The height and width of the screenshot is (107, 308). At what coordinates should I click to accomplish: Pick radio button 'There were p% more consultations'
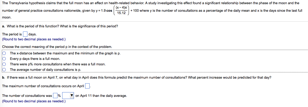[x=4, y=64]
